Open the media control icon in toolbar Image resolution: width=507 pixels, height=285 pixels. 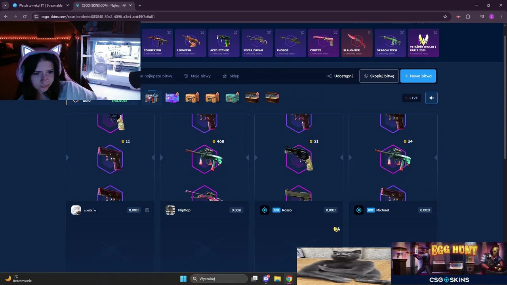(482, 17)
